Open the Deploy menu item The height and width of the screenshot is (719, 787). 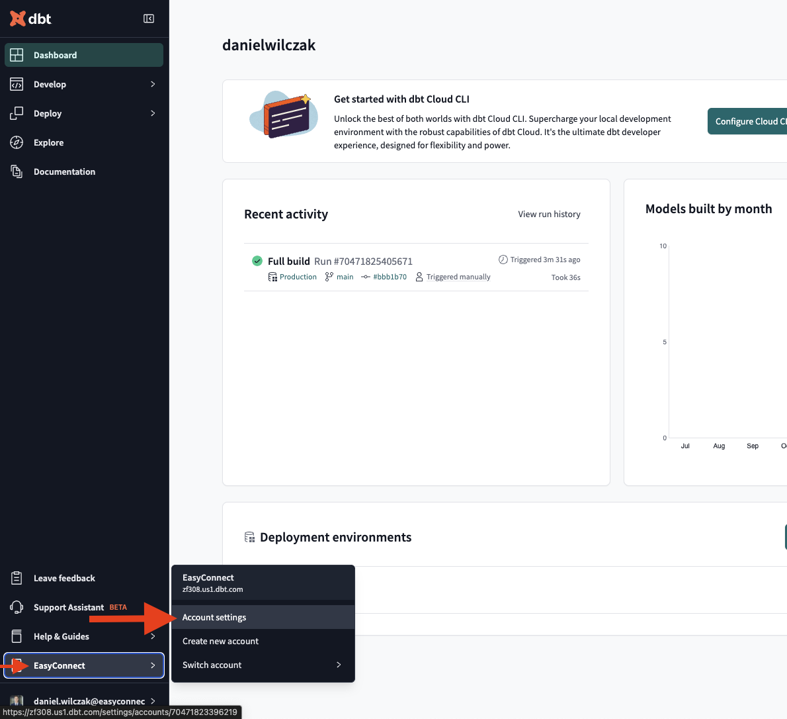pyautogui.click(x=84, y=113)
